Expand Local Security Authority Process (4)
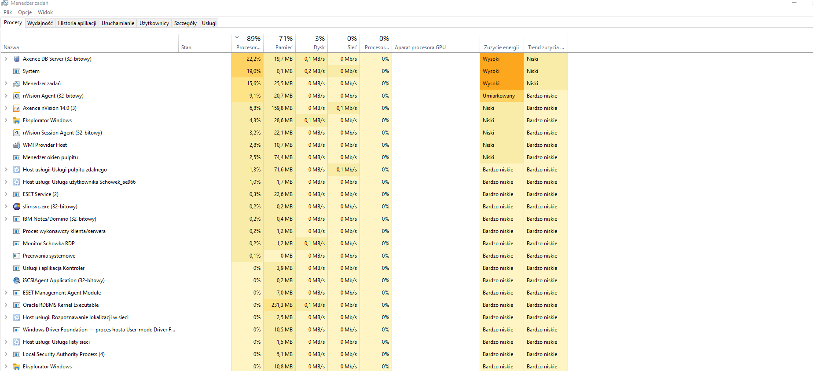The width and height of the screenshot is (822, 371). click(6, 354)
